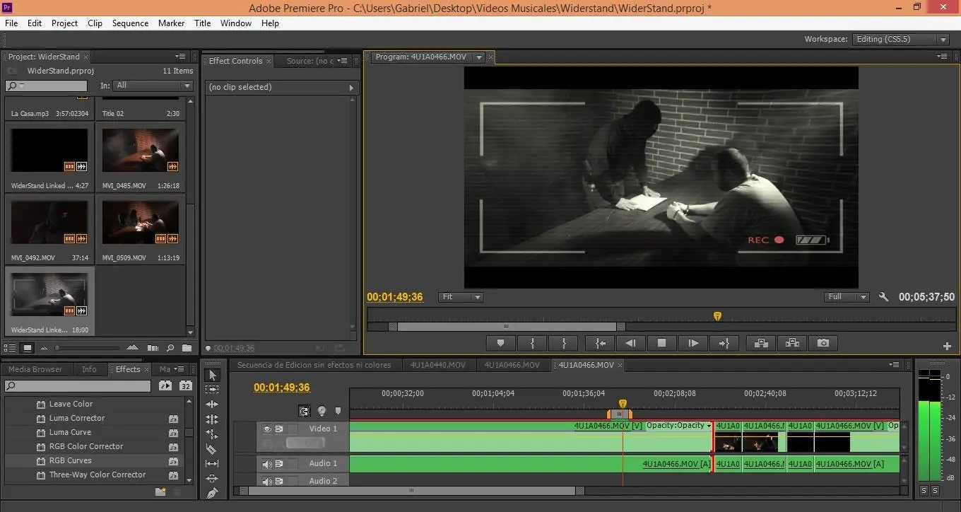Viewport: 961px width, 512px height.
Task: Open Program monitor settings wrench
Action: 883,297
